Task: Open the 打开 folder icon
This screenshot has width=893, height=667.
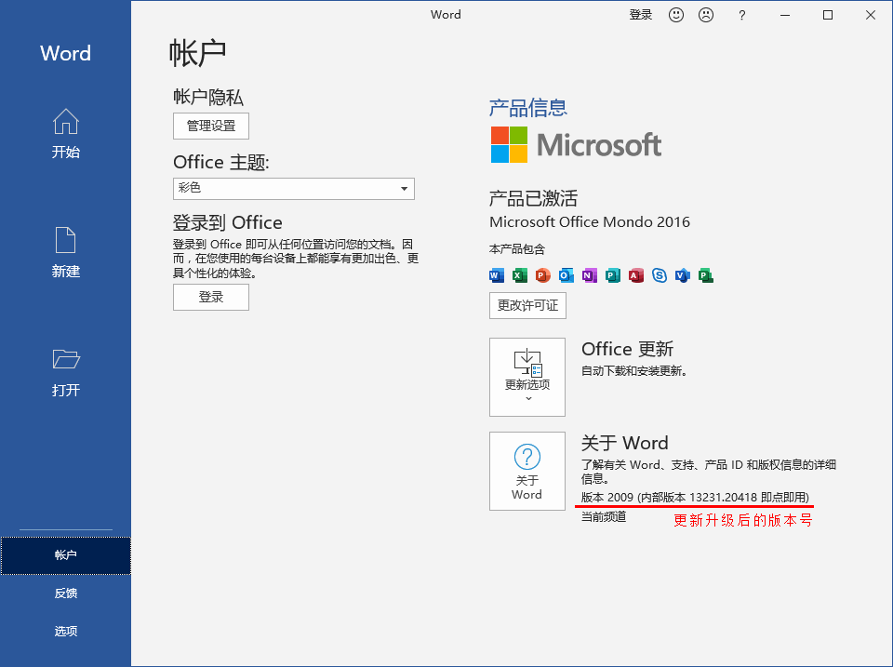Action: [66, 359]
